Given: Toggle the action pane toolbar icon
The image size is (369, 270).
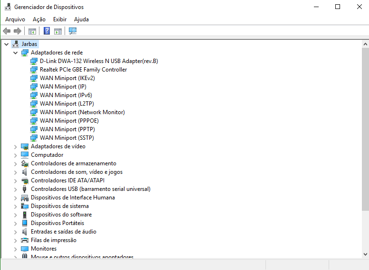Looking at the screenshot, I should pos(58,31).
